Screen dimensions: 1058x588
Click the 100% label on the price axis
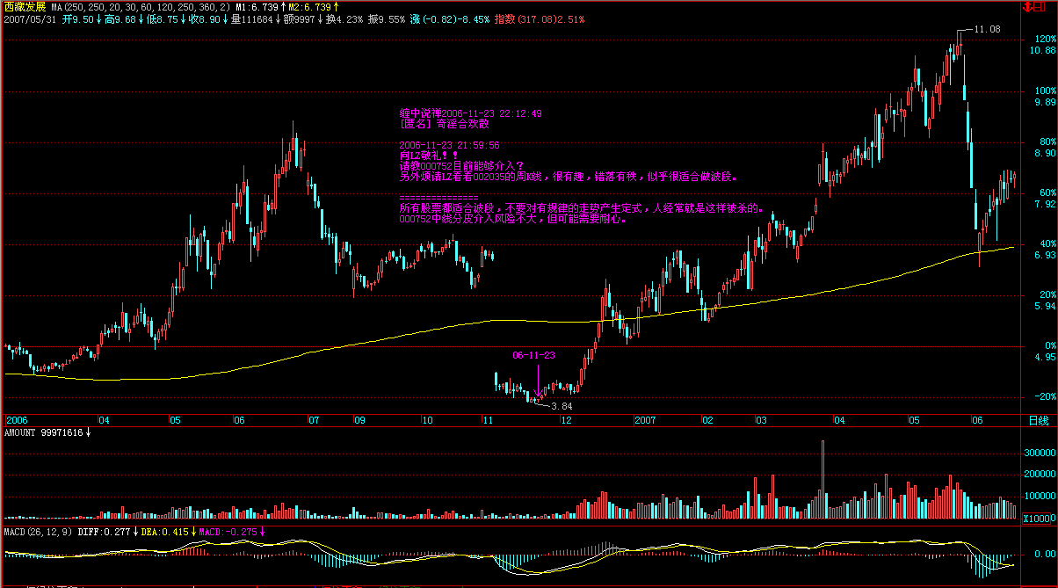tap(1044, 91)
